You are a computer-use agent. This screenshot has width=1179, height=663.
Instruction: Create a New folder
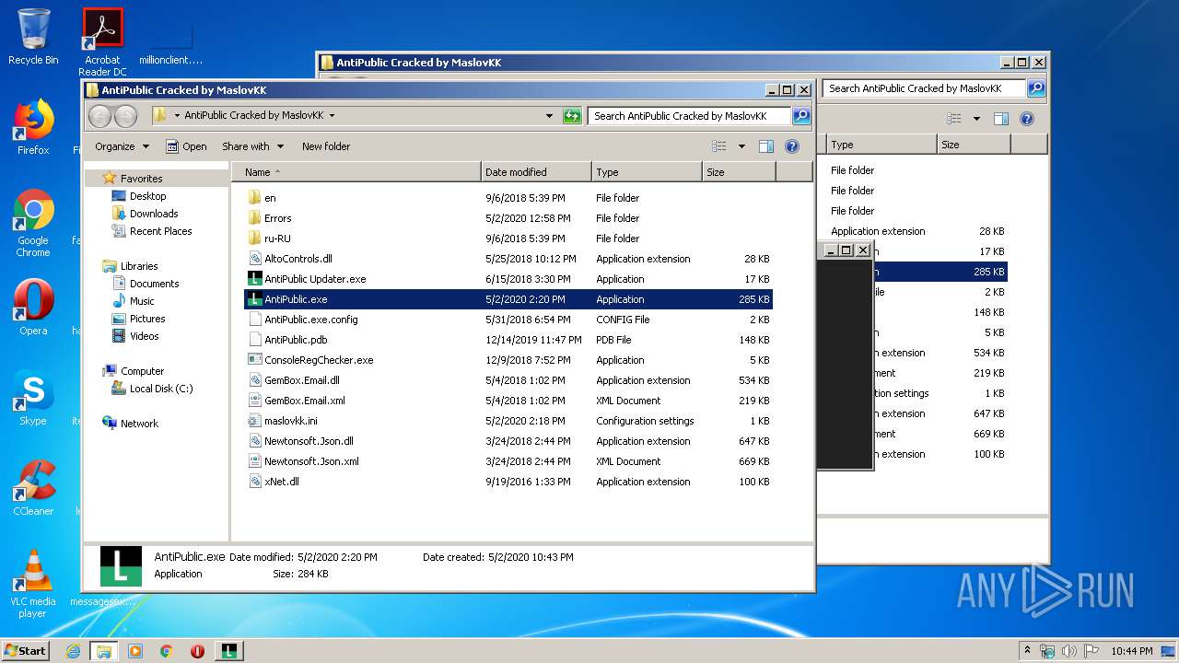[326, 146]
